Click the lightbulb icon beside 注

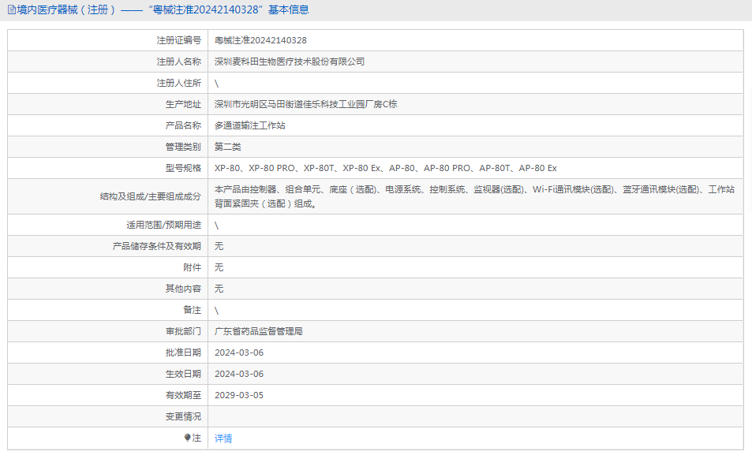pos(188,438)
